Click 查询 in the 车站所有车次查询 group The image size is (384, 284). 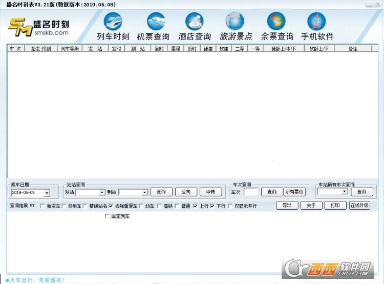click(x=361, y=192)
